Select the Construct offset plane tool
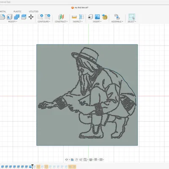Viewport: 169px width, 169px height. [x=61, y=17]
